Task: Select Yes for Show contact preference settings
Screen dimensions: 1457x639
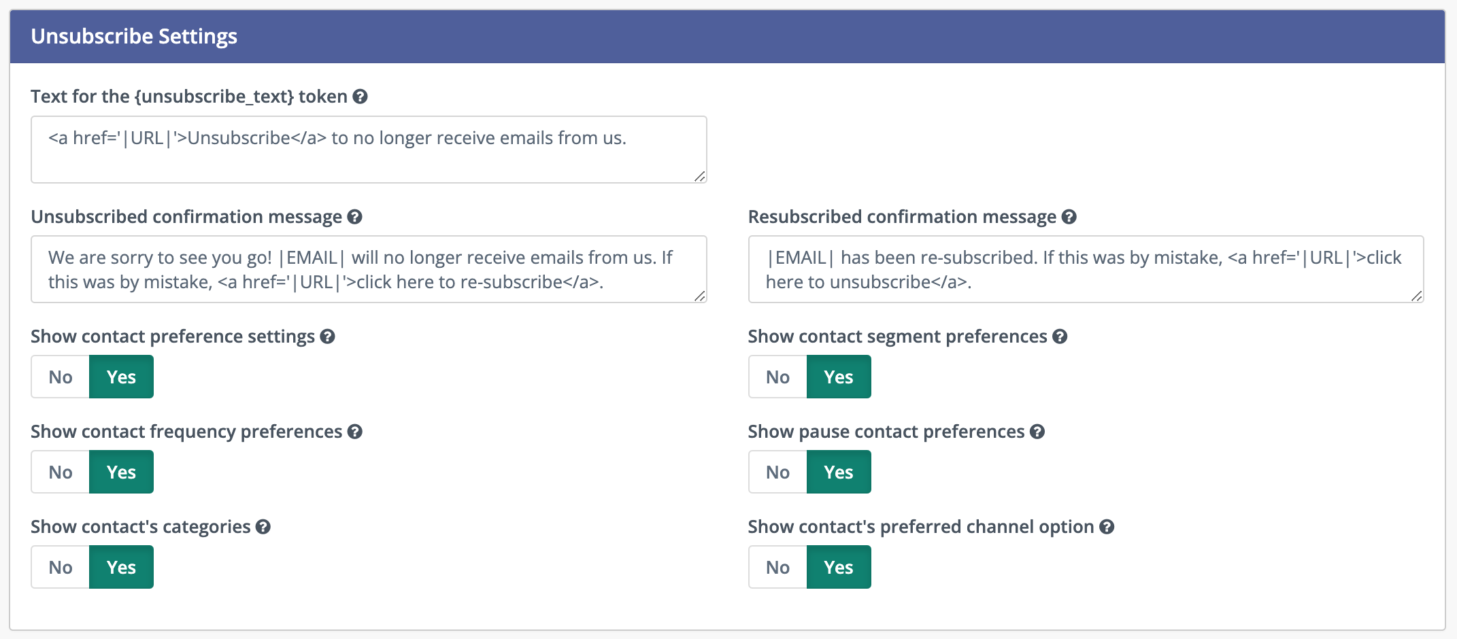Action: 121,377
